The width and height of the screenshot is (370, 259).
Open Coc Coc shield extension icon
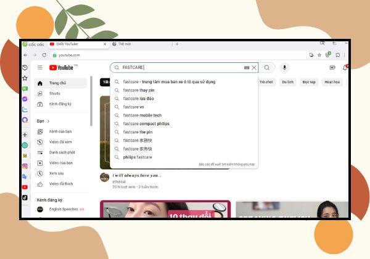tap(327, 55)
